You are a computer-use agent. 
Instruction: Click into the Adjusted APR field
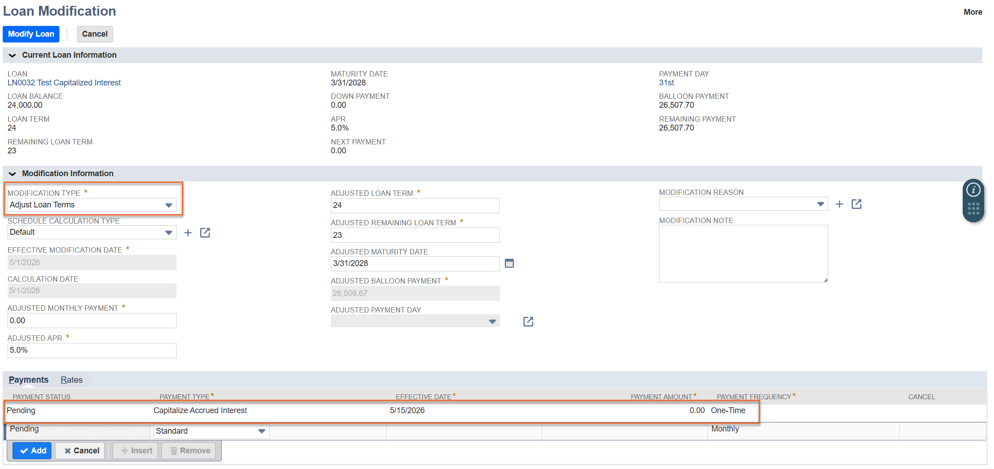pos(92,351)
